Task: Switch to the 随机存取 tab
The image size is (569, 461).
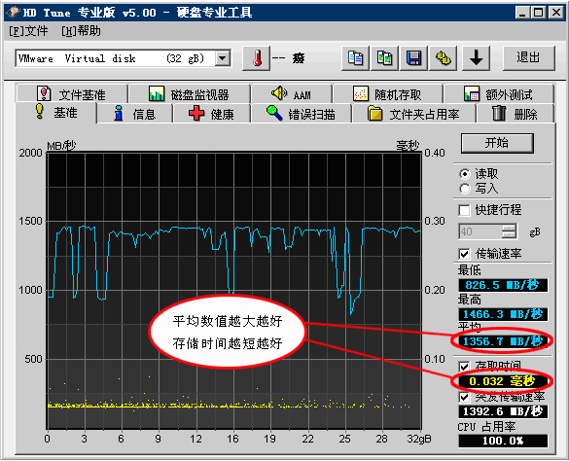Action: [x=387, y=94]
